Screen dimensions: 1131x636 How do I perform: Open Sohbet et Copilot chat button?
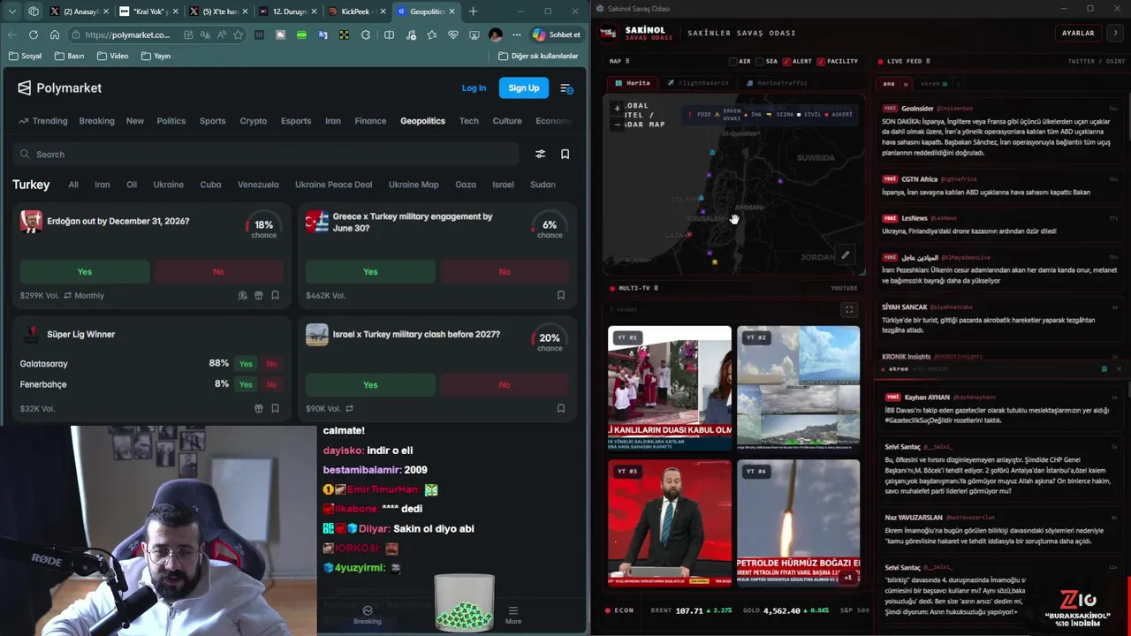[x=558, y=34]
